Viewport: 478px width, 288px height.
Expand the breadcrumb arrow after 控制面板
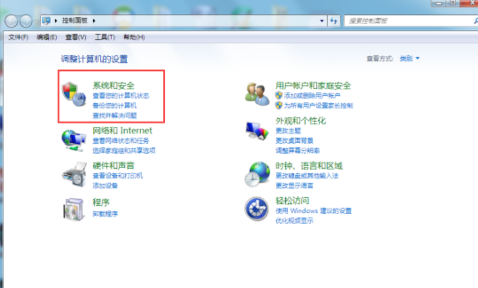[94, 21]
